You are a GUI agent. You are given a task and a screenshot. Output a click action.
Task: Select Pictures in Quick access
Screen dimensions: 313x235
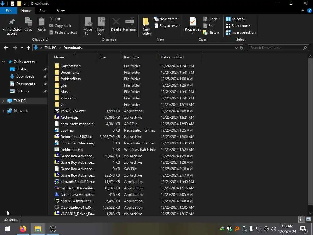[23, 91]
